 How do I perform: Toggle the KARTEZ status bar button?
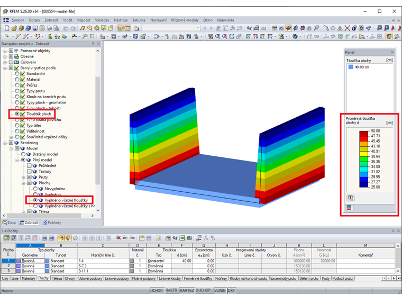click(x=187, y=290)
